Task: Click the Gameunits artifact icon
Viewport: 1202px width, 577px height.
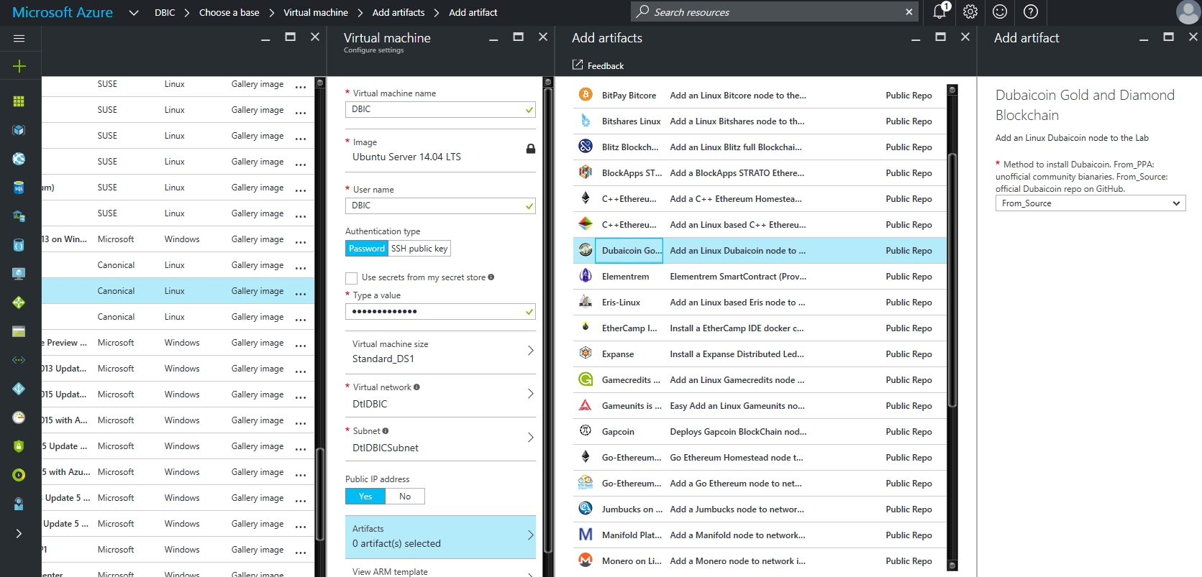Action: click(586, 405)
